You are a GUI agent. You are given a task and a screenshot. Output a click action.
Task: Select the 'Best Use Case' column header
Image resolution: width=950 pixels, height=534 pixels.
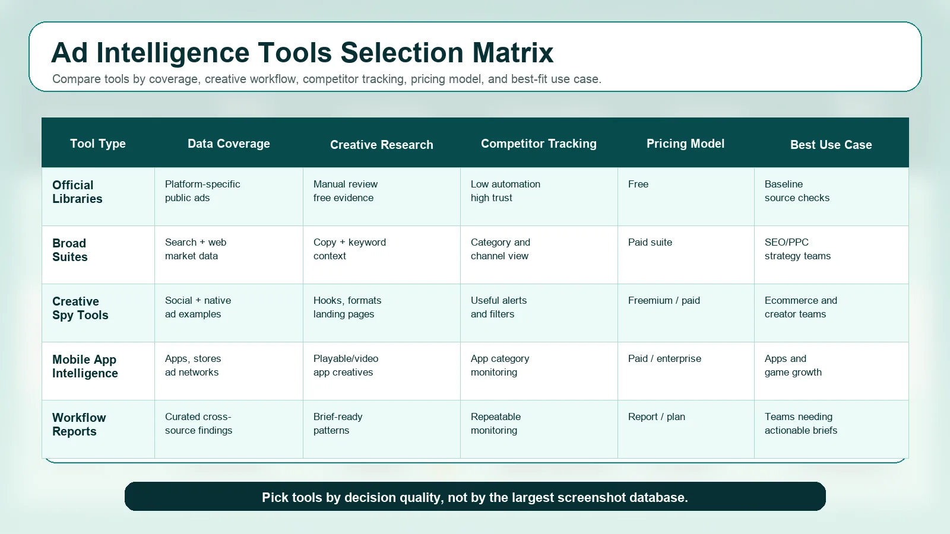831,145
